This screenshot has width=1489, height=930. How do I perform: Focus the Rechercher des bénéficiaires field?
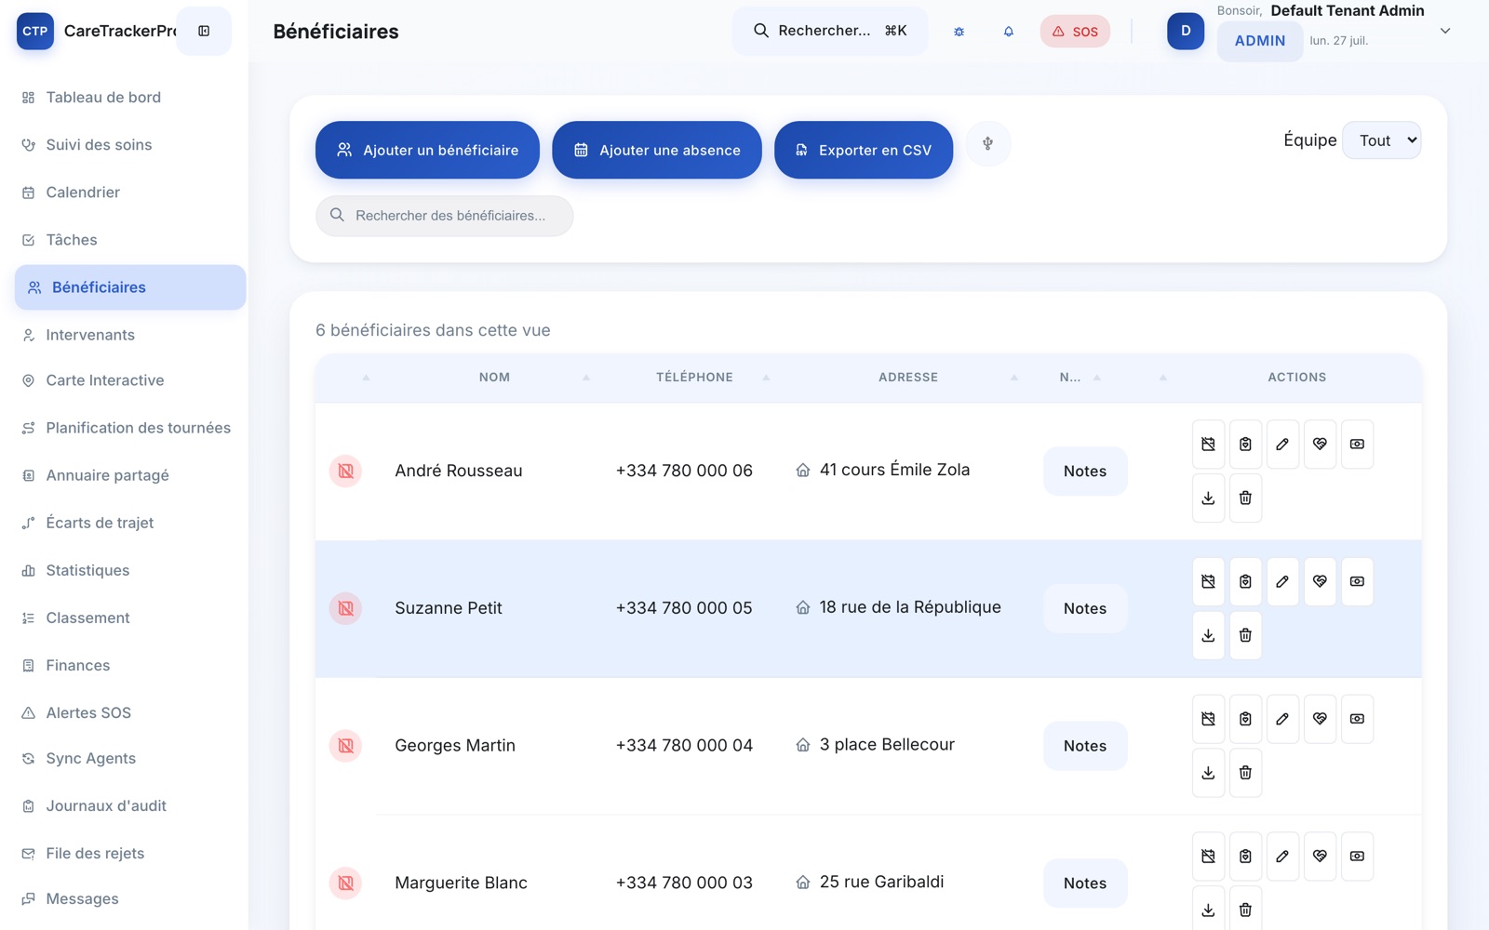click(x=445, y=216)
